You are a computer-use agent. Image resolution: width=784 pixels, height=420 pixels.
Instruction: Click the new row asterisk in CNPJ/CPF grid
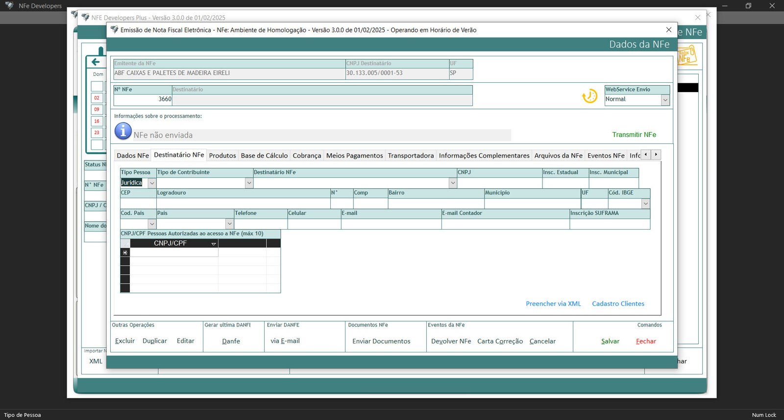pyautogui.click(x=125, y=253)
